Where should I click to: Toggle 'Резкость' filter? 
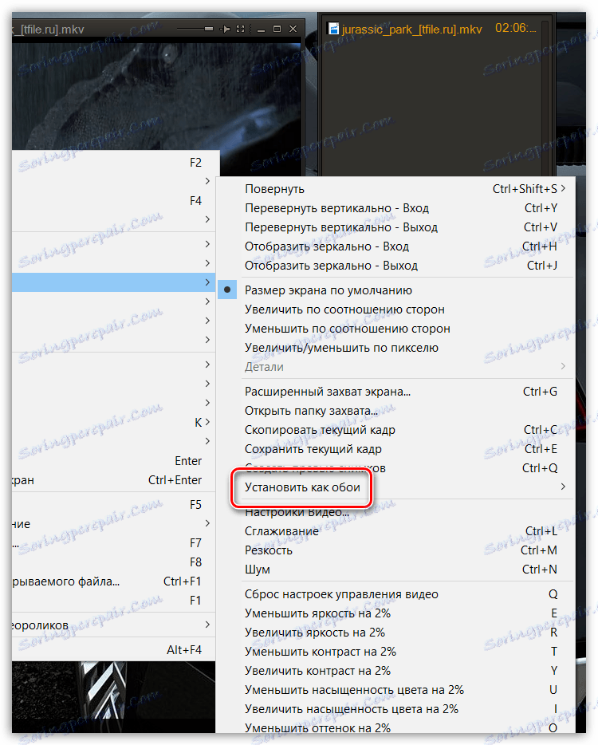[x=395, y=550]
